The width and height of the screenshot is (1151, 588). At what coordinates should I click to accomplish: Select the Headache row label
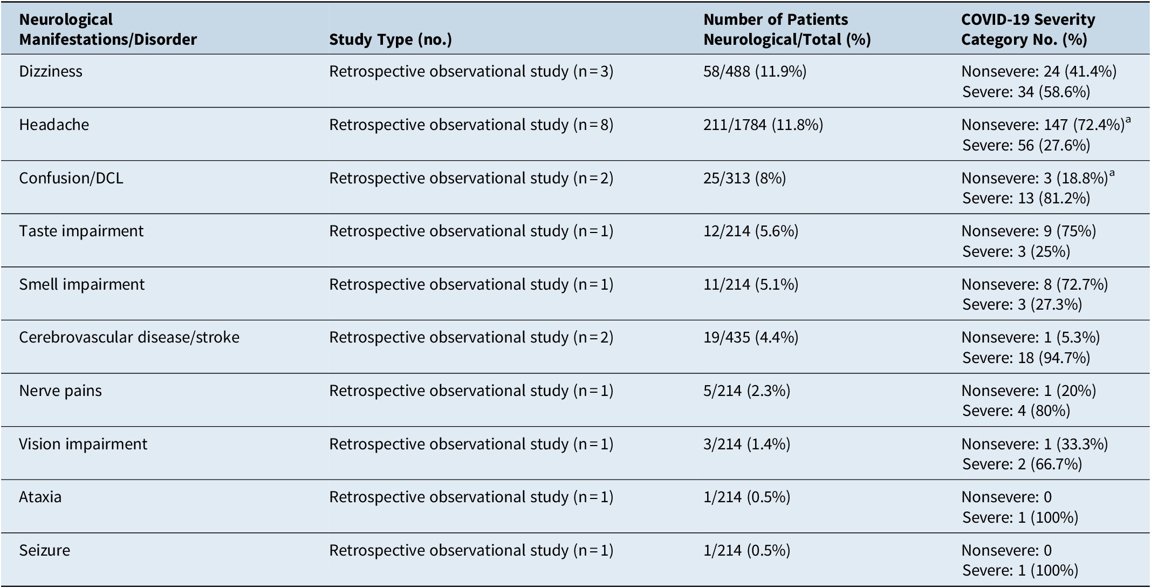(x=54, y=125)
